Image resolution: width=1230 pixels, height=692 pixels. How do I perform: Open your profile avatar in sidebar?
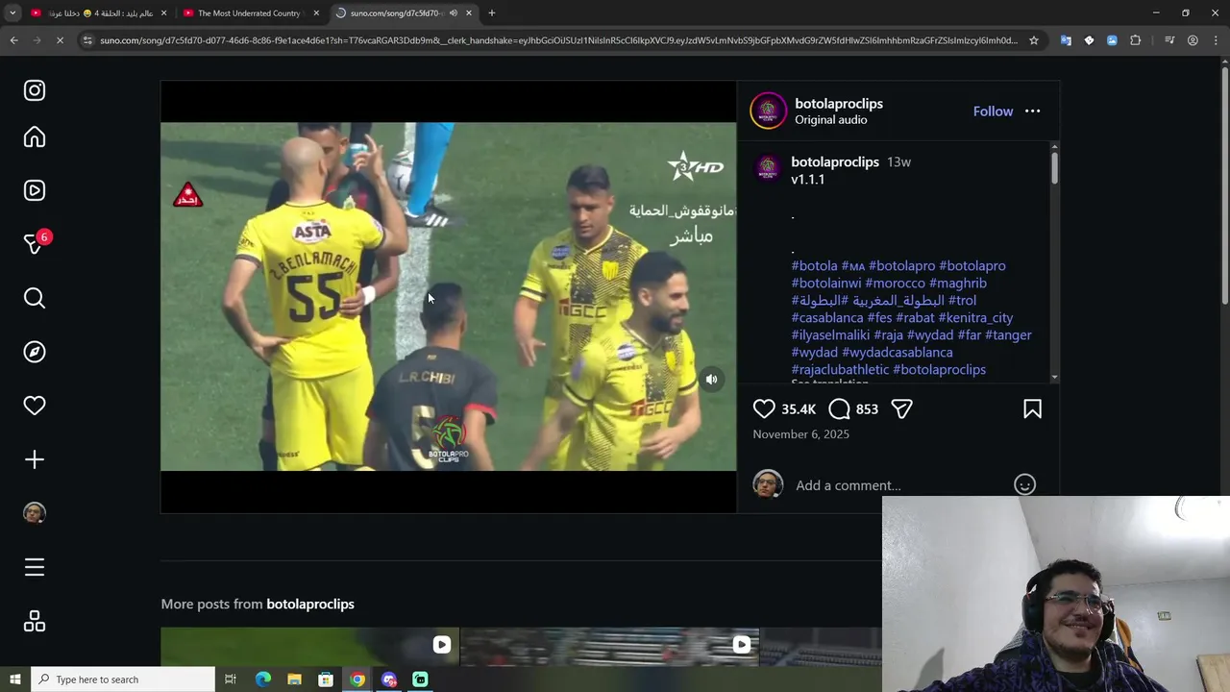35,513
